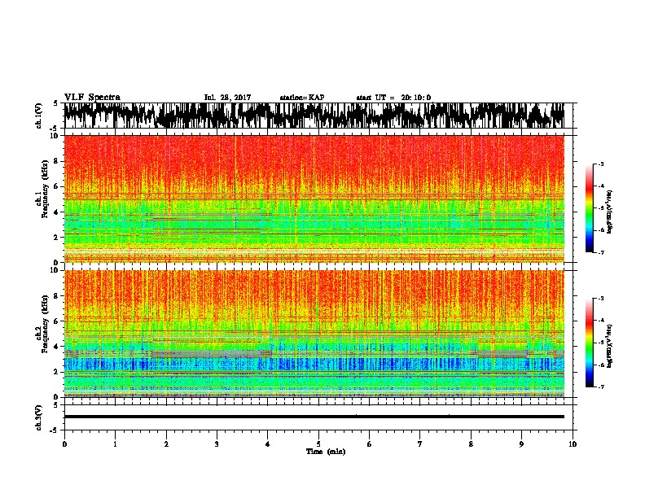645x498 pixels.
Task: Click the time axis tick label '7'
Action: click(x=420, y=444)
